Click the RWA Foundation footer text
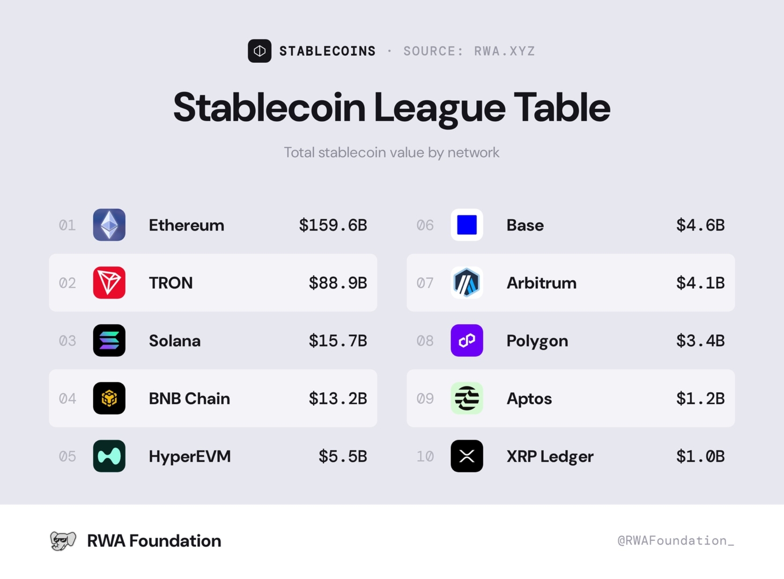The image size is (784, 579). pyautogui.click(x=154, y=540)
